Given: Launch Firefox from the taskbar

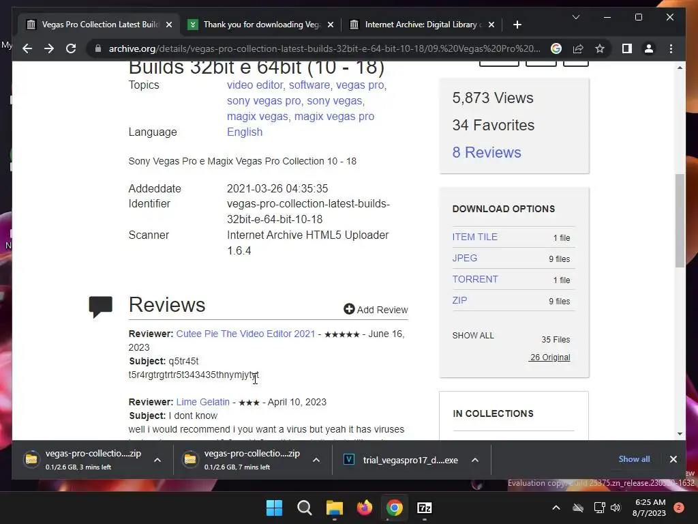Looking at the screenshot, I should pos(365,508).
